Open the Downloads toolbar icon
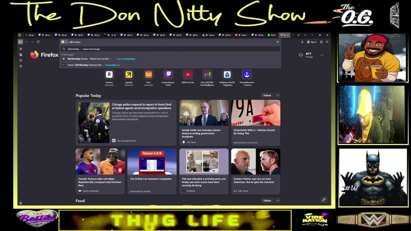Image resolution: width=411 pixels, height=231 pixels. point(302,42)
